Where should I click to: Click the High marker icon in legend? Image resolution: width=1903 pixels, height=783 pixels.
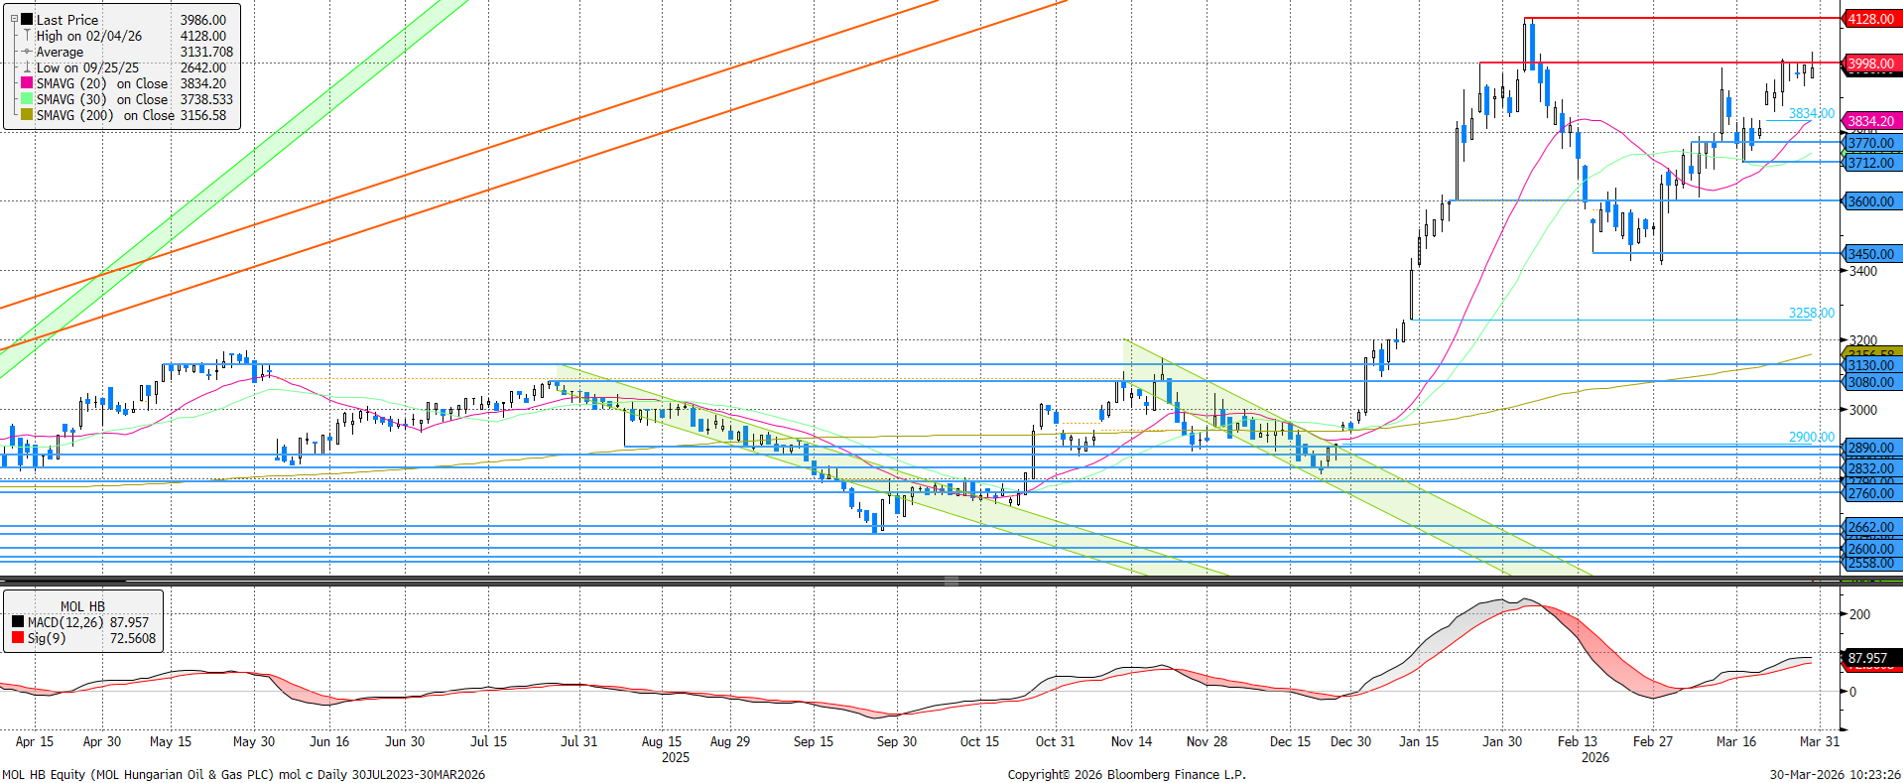coord(28,36)
